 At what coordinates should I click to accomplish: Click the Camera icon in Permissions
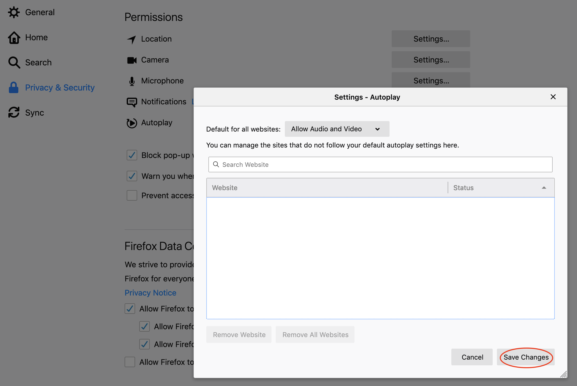coord(132,60)
